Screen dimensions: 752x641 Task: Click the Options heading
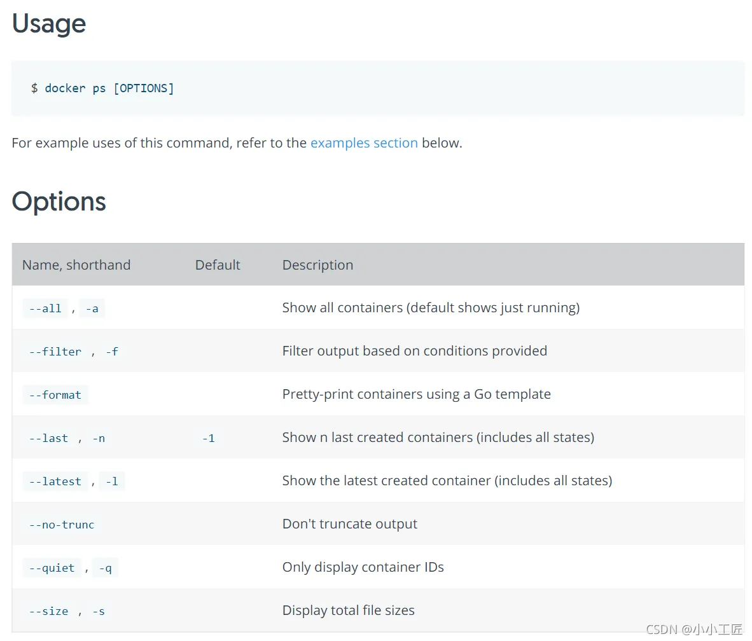59,202
